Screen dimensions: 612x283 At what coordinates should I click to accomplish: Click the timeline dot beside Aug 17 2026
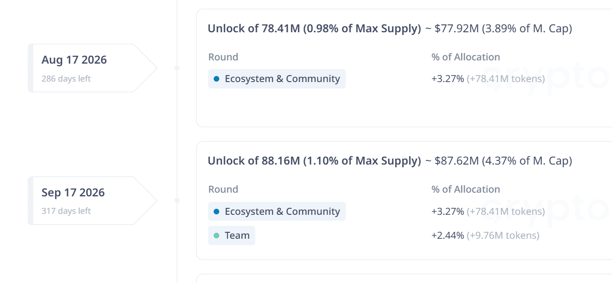coord(177,68)
